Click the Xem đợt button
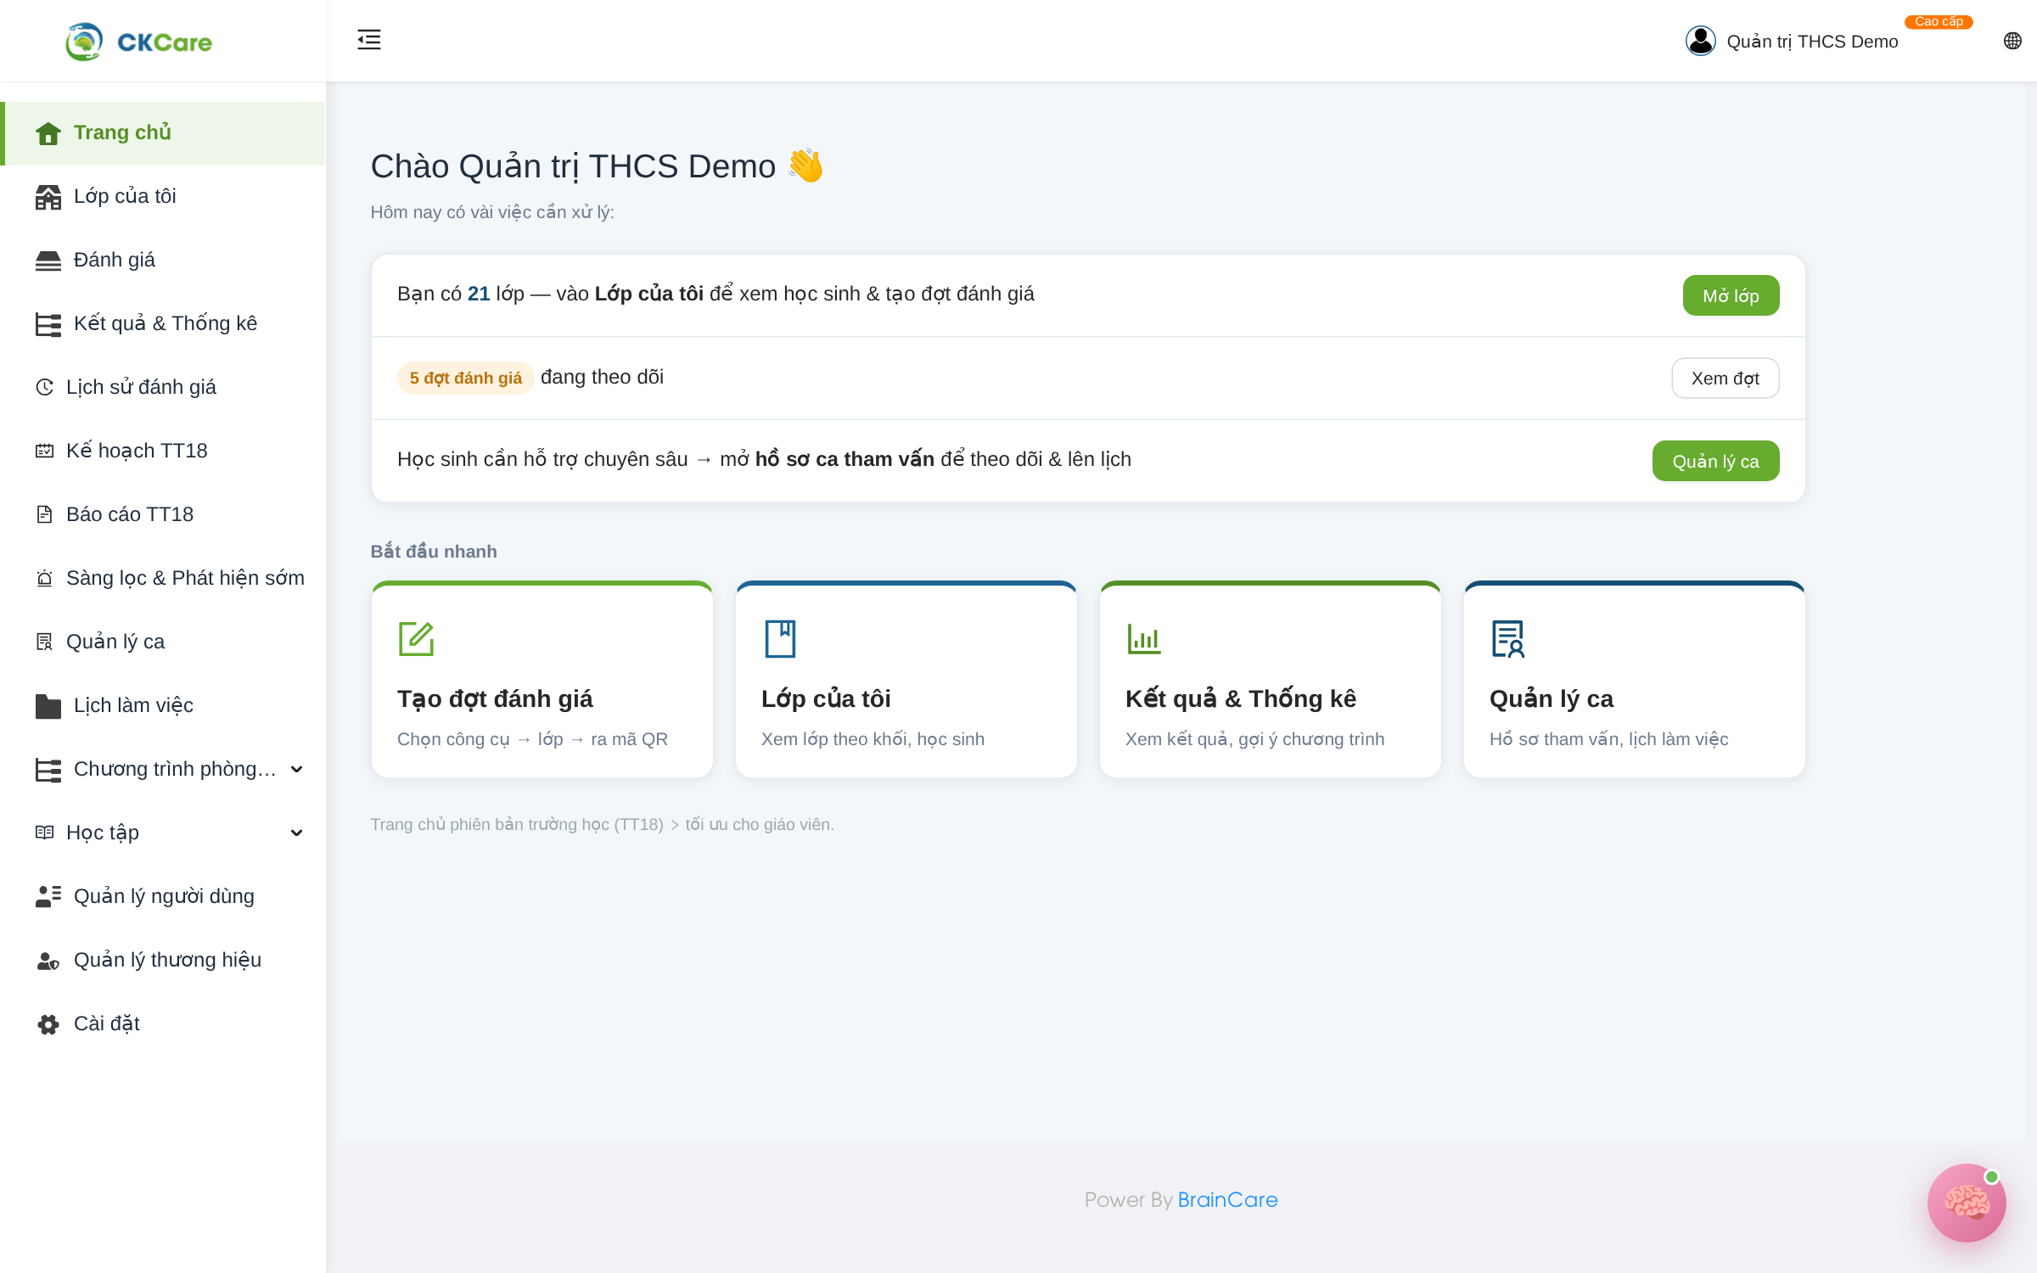The image size is (2037, 1273). coord(1725,378)
